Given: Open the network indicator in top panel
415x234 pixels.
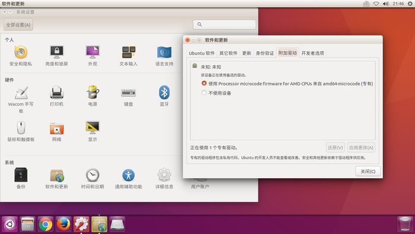Looking at the screenshot, I should coord(376,4).
